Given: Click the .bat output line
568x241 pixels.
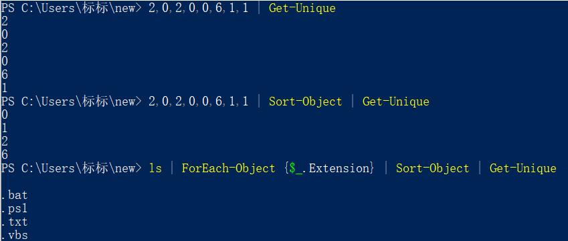Looking at the screenshot, I should pos(14,195).
